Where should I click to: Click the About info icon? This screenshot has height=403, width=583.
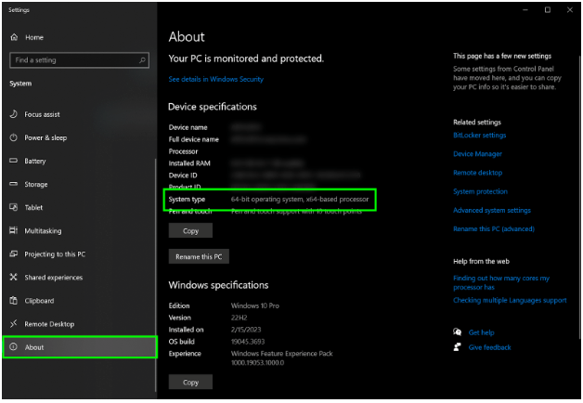point(13,347)
